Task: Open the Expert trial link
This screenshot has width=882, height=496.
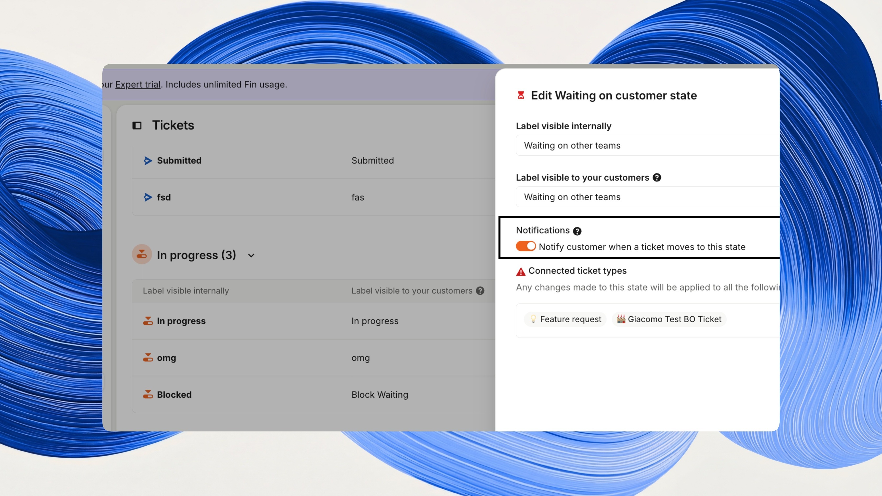Action: [138, 84]
